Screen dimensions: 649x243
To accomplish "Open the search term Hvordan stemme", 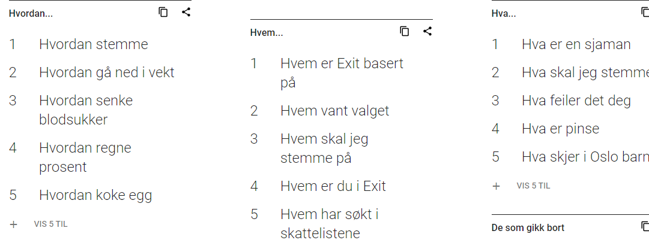I will 94,44.
